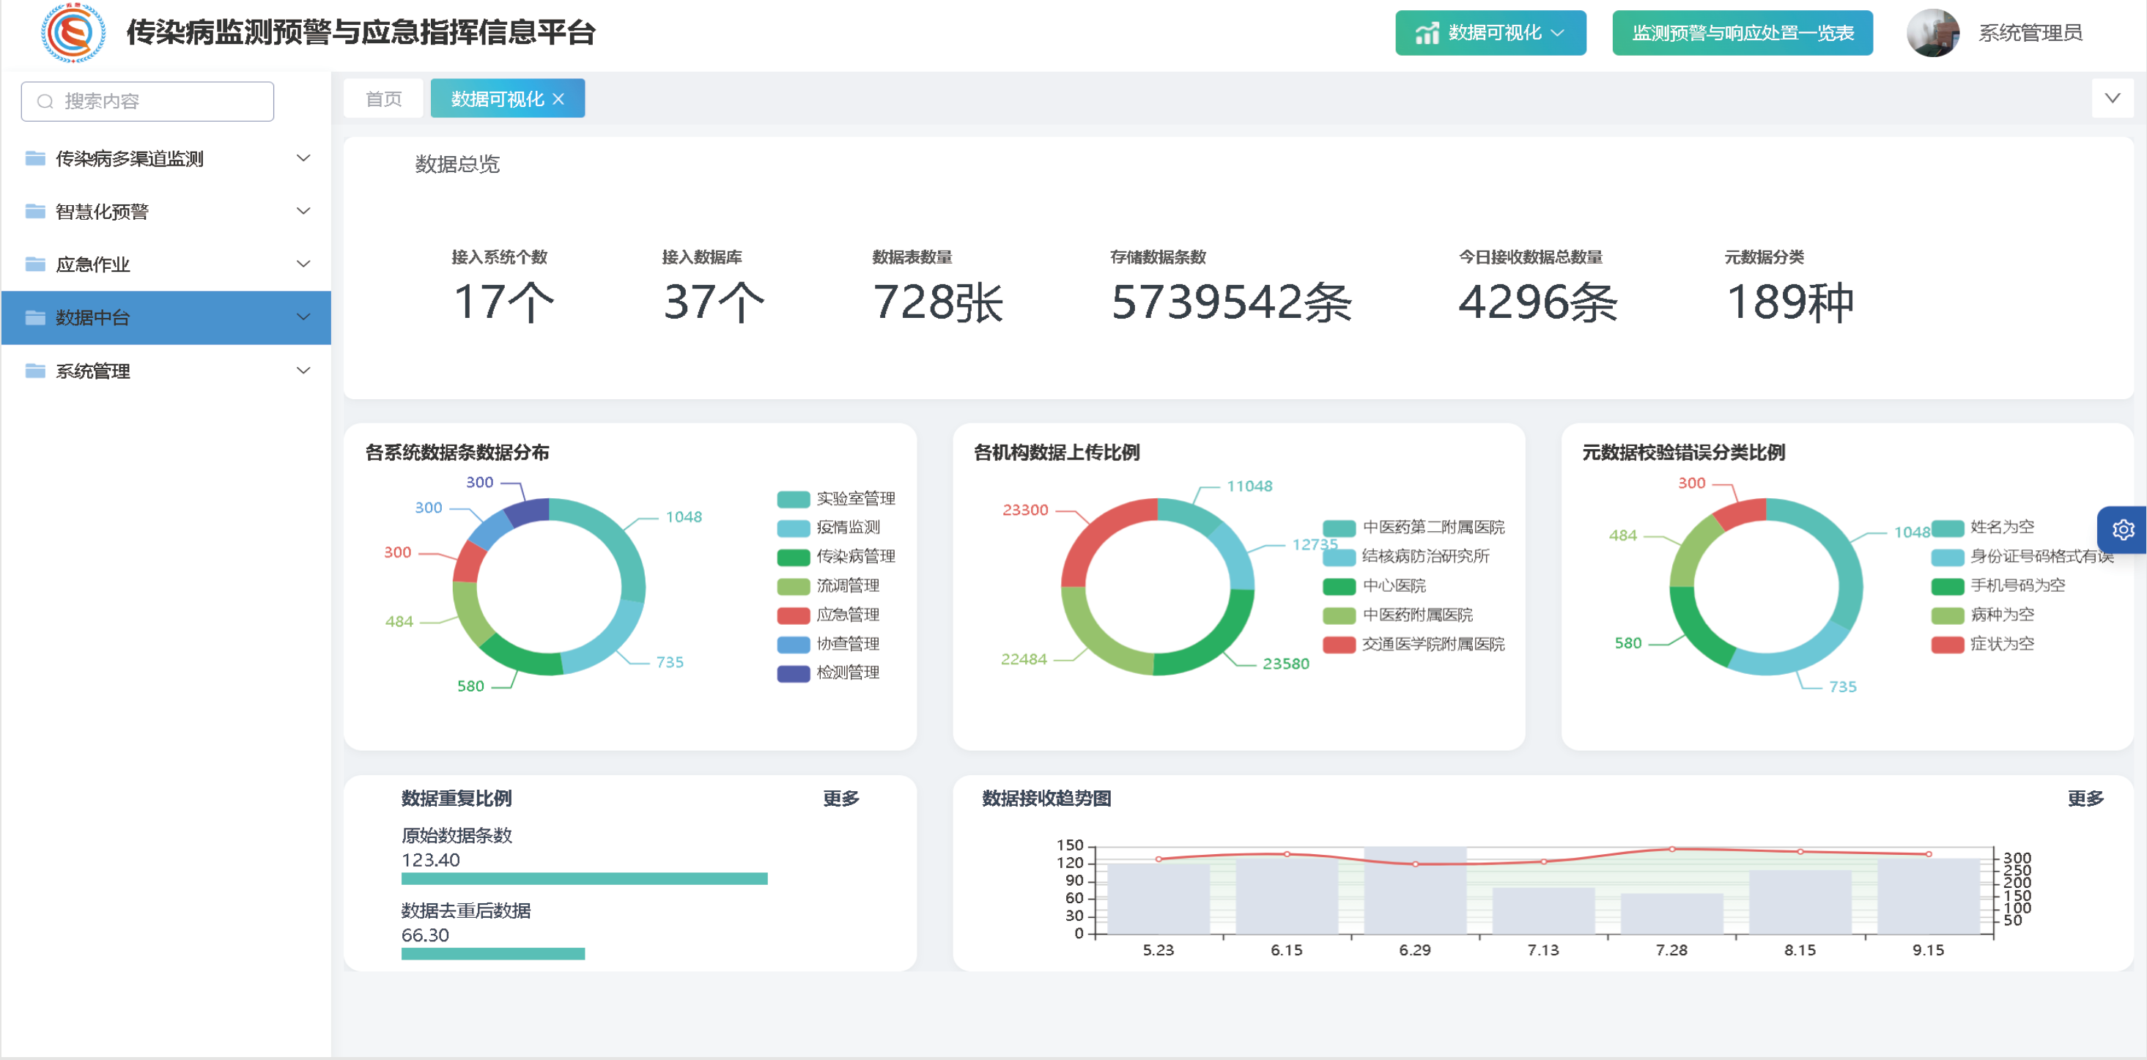Open 传染病多渠道监测 in sidebar

tap(166, 158)
